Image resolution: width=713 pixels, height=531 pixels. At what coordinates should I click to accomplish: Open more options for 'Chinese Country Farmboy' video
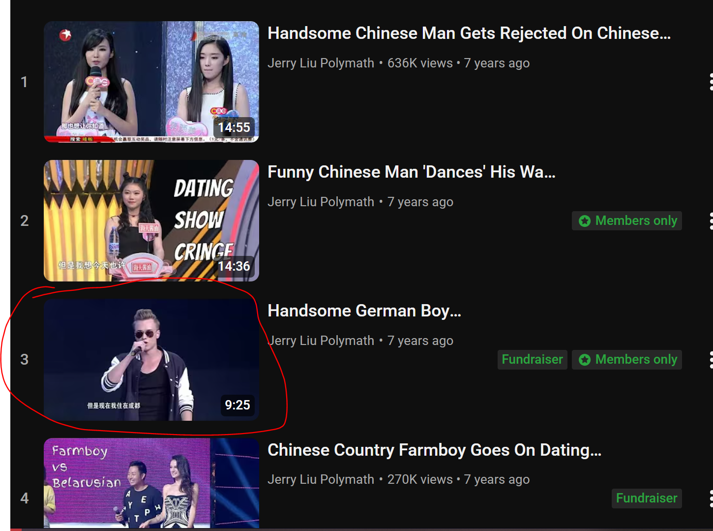(x=710, y=498)
